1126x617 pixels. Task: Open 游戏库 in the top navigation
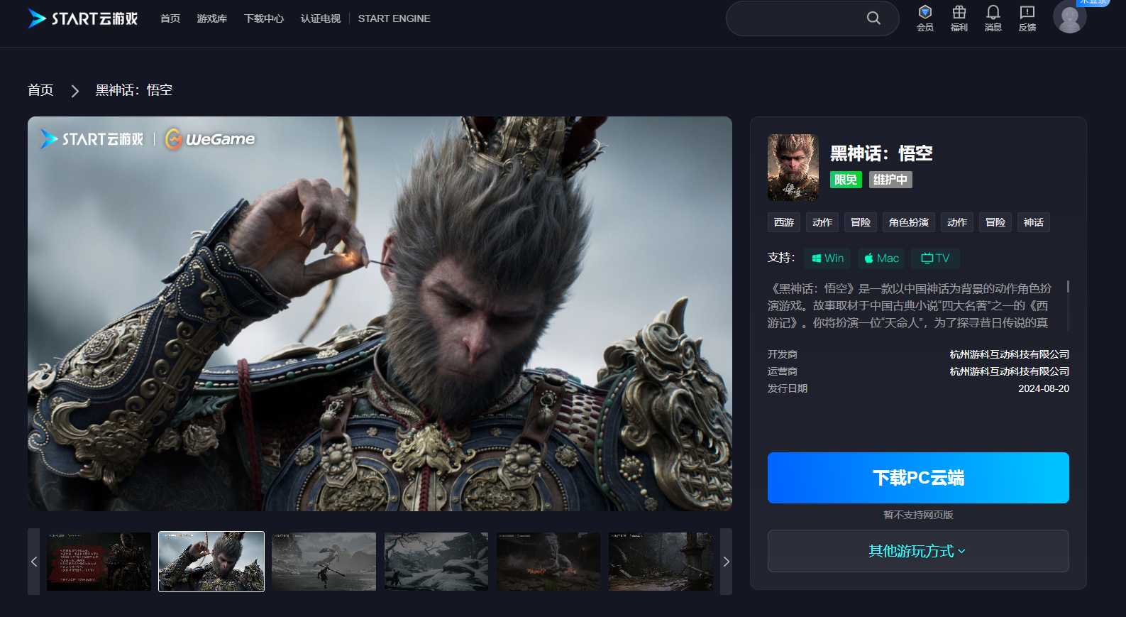212,18
